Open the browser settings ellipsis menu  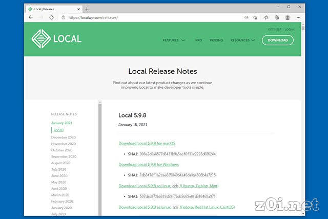(298, 17)
